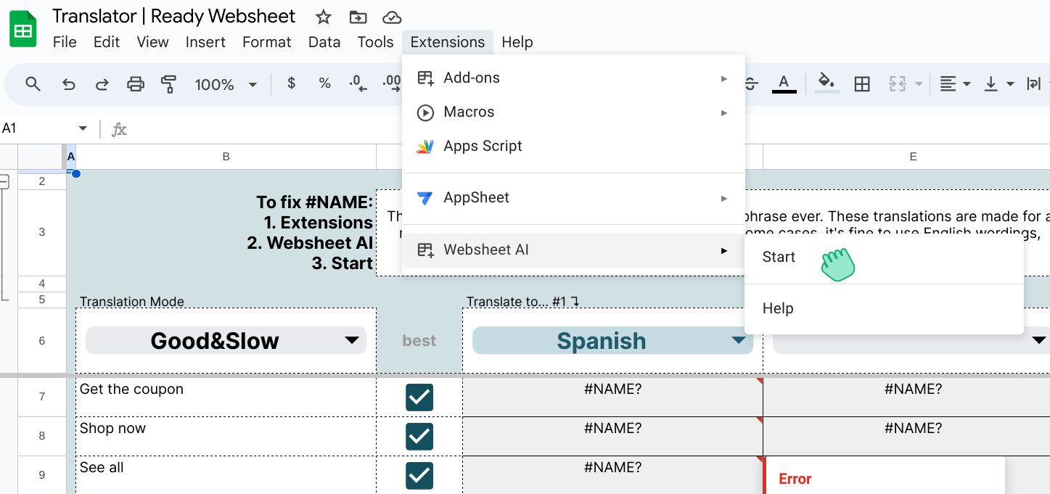
Task: Open the Help menu in menu bar
Action: (517, 42)
